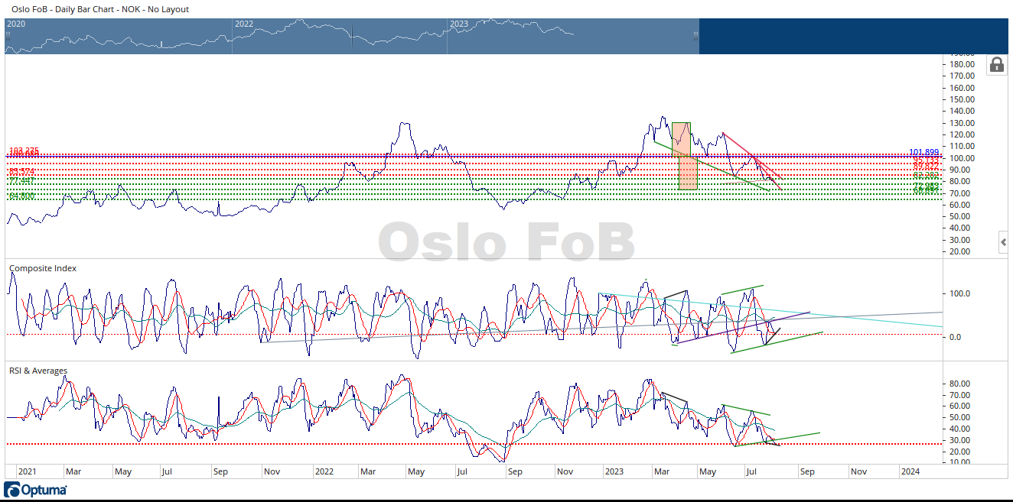Expand the side panel arrow tab
The height and width of the screenshot is (502, 1013).
pyautogui.click(x=1003, y=243)
